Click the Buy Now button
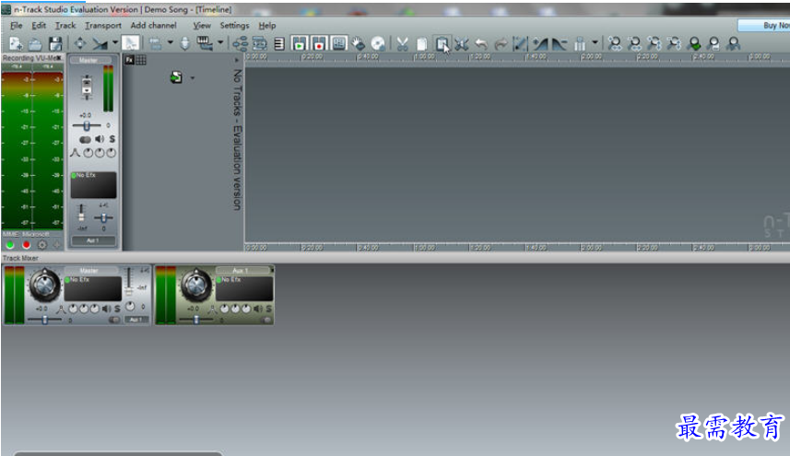The height and width of the screenshot is (456, 790). [764, 25]
